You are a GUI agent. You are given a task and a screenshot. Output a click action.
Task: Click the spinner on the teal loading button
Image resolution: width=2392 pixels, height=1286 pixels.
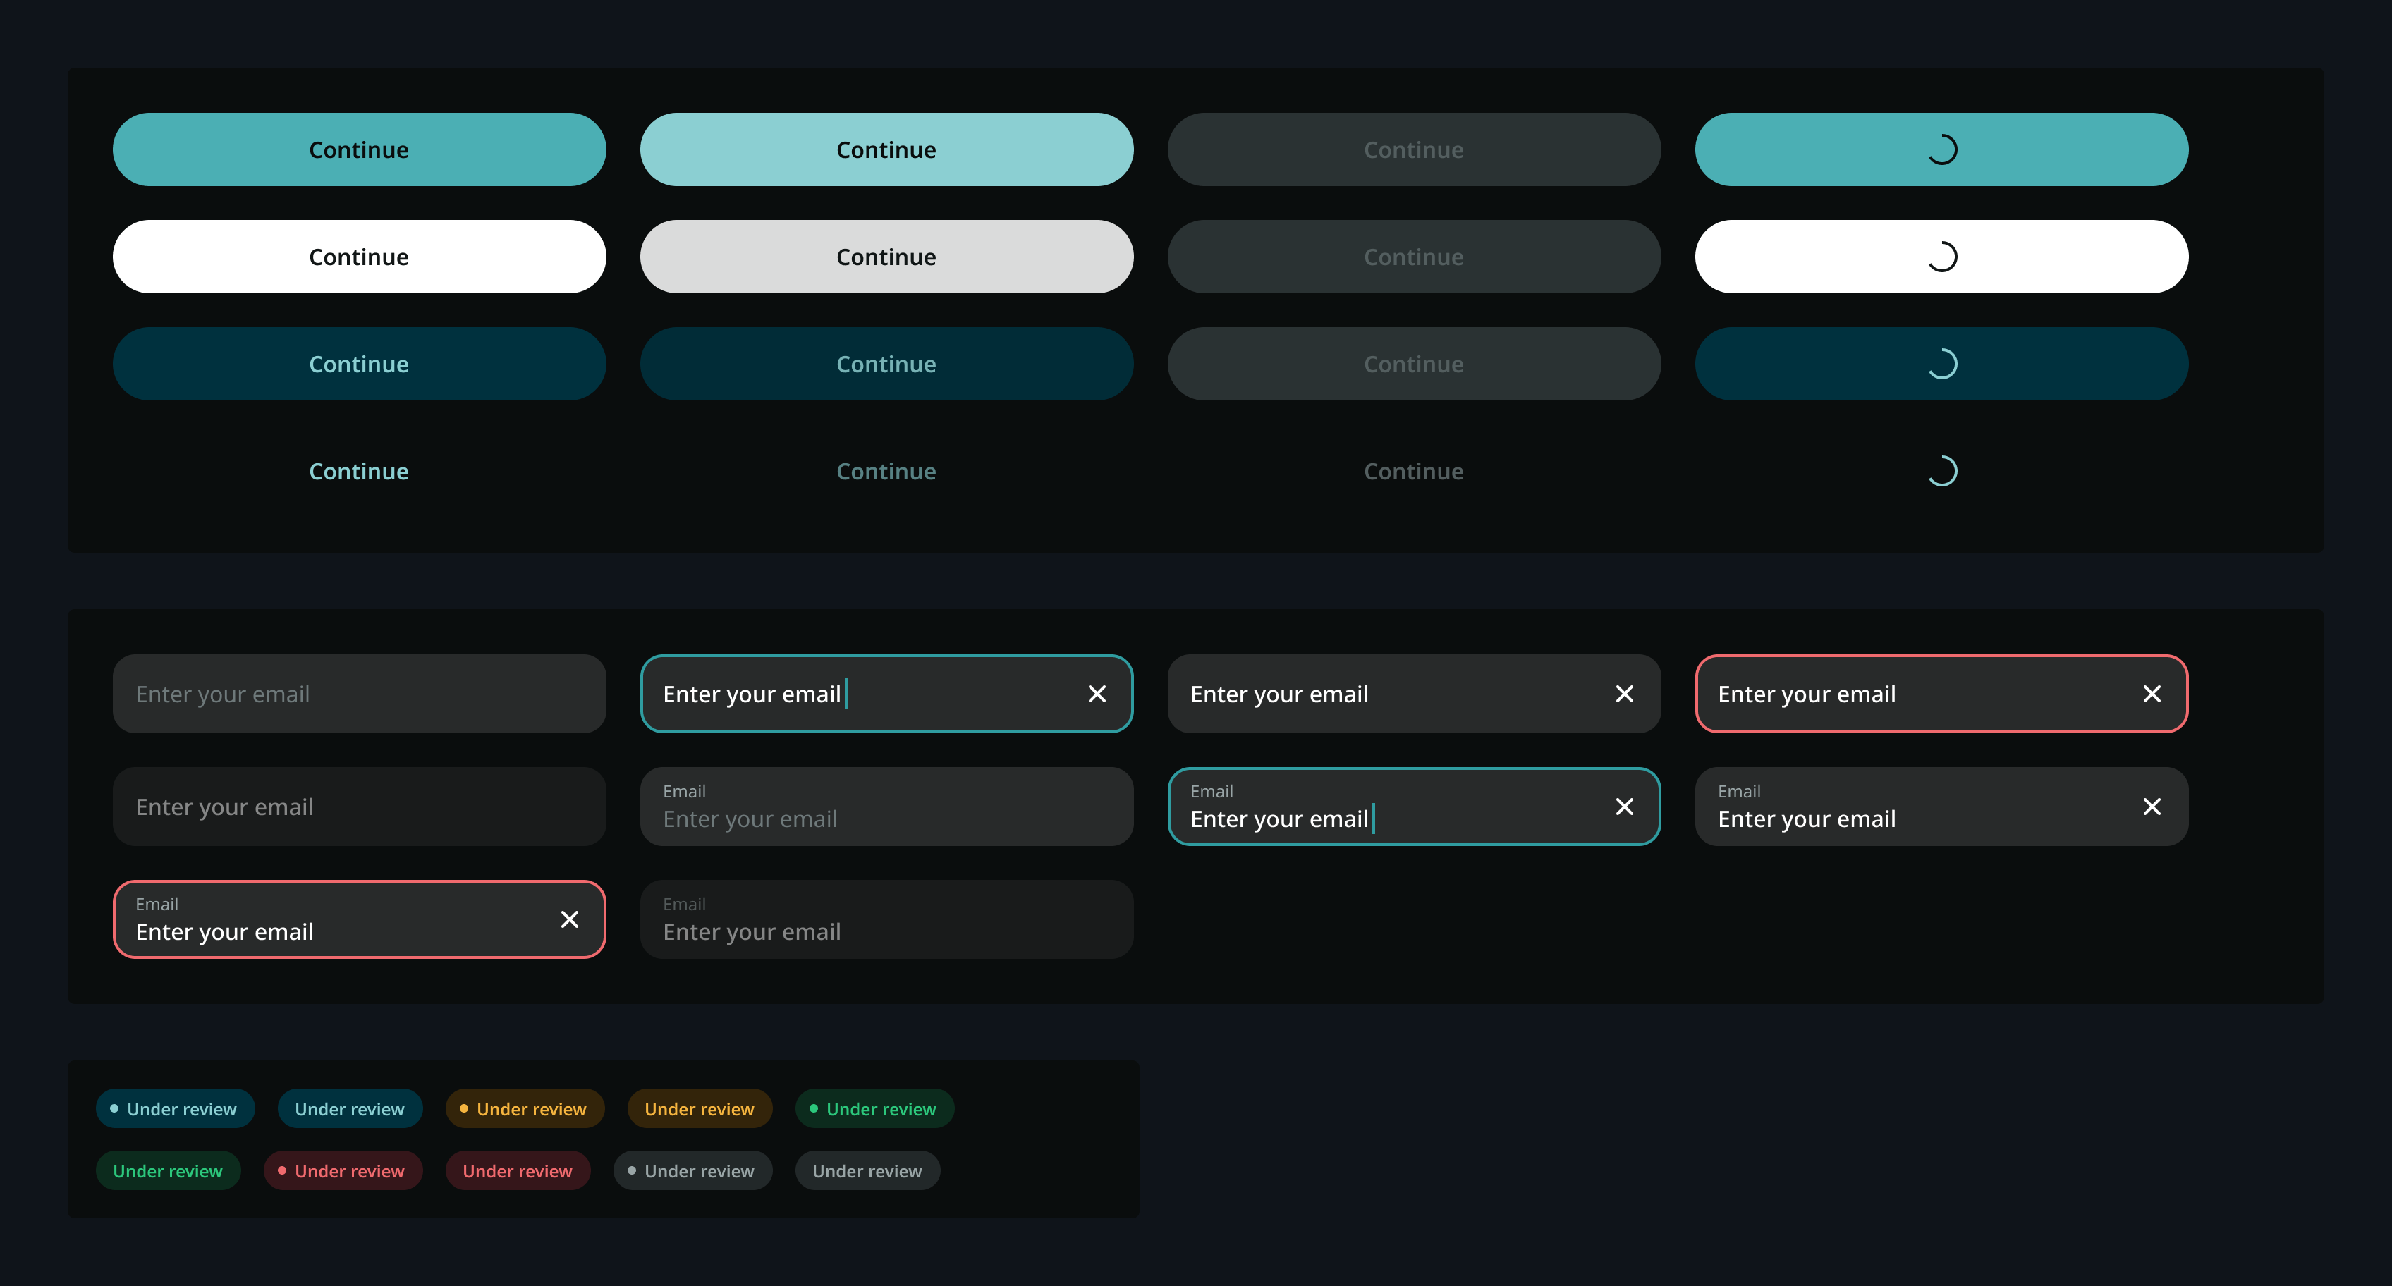[1941, 149]
